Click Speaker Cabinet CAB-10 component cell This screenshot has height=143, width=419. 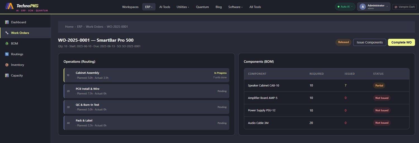pos(263,85)
